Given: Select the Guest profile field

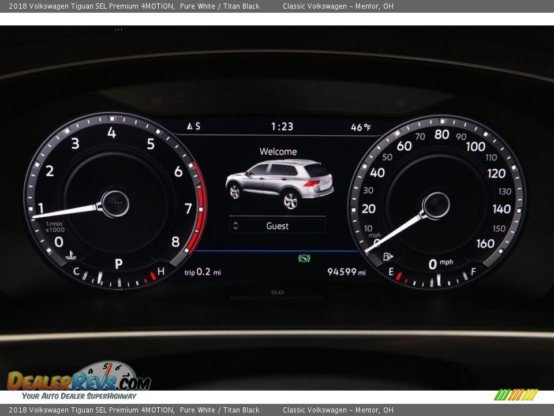Looking at the screenshot, I should click(x=278, y=226).
